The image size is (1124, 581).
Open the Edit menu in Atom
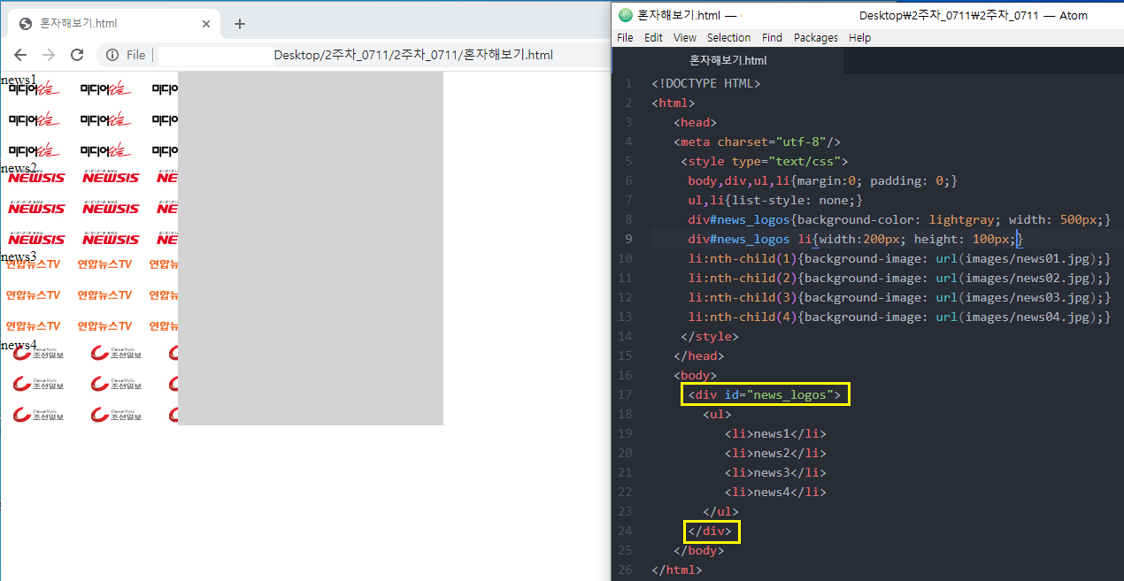[x=653, y=38]
